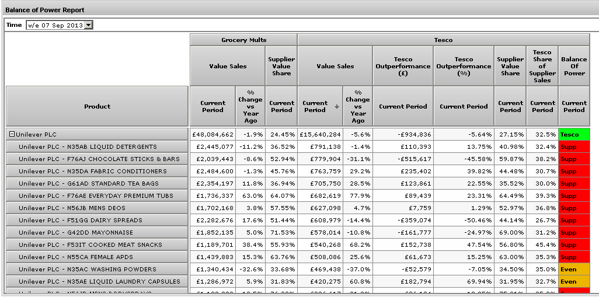Click Tesco Outperformance (£) column header
Screen dimensions: 599x297
tap(403, 66)
